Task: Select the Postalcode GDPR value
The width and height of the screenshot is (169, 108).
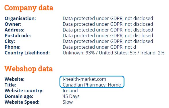Action: point(108,36)
